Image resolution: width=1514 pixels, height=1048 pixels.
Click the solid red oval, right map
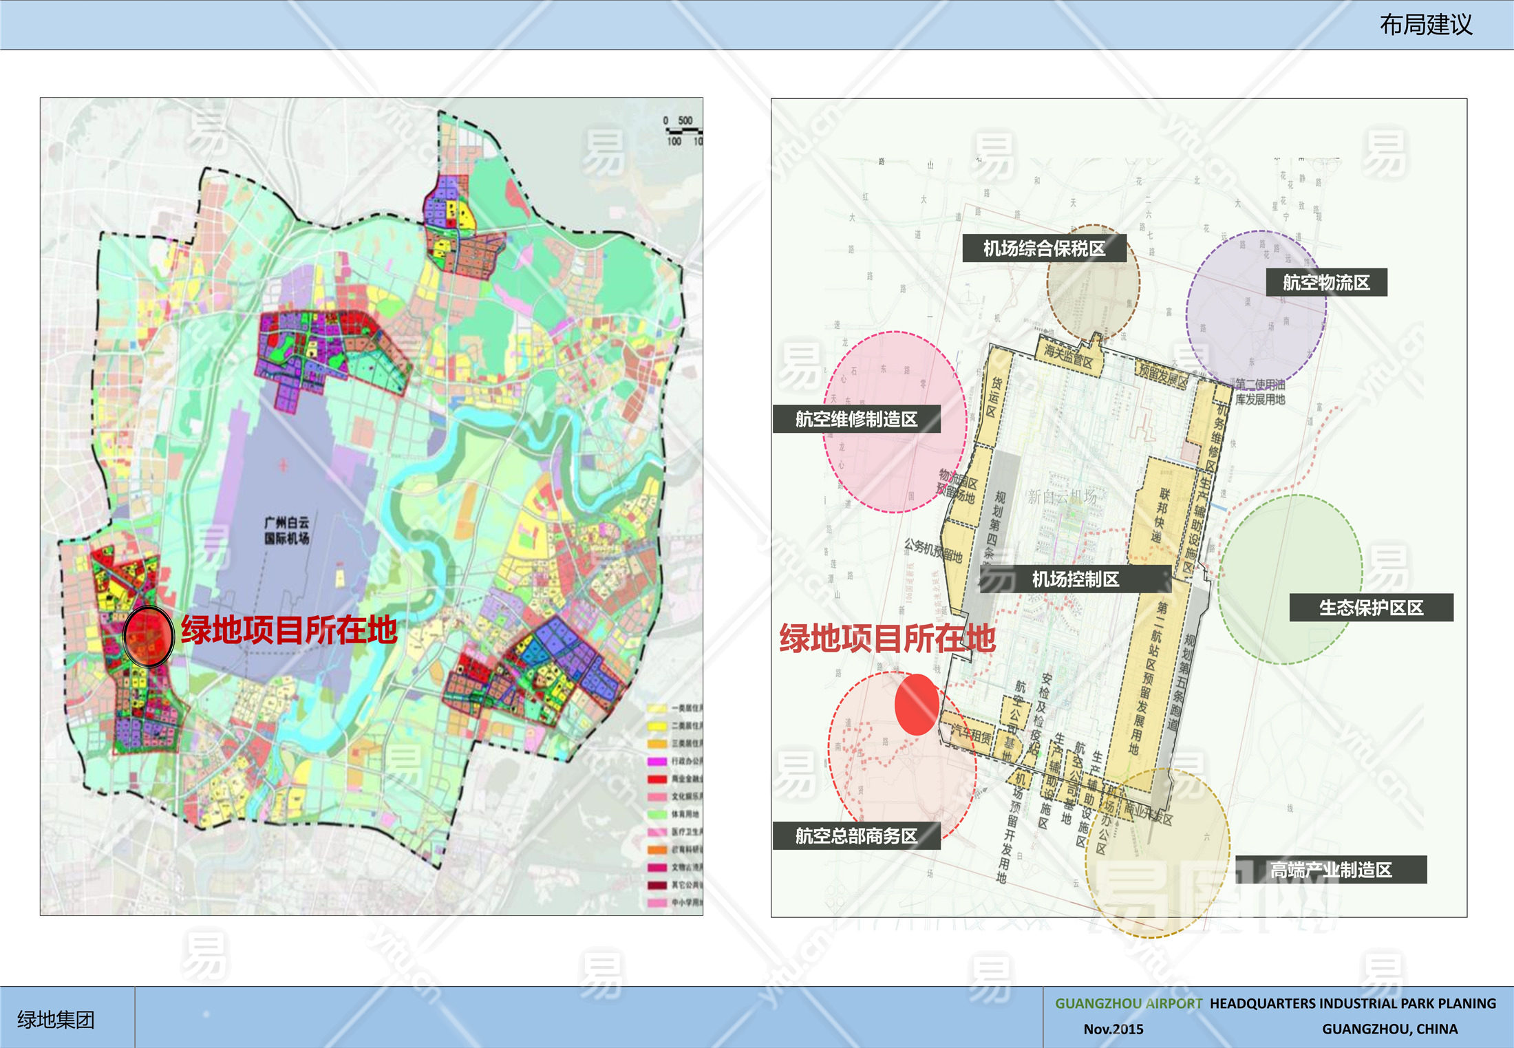pyautogui.click(x=917, y=705)
